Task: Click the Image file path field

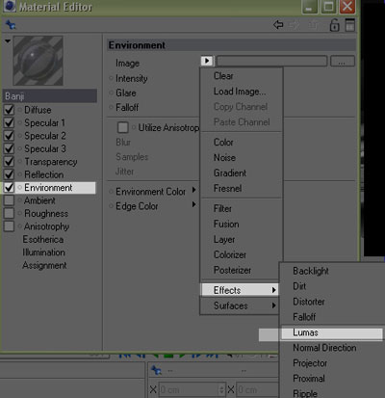Action: click(x=272, y=61)
